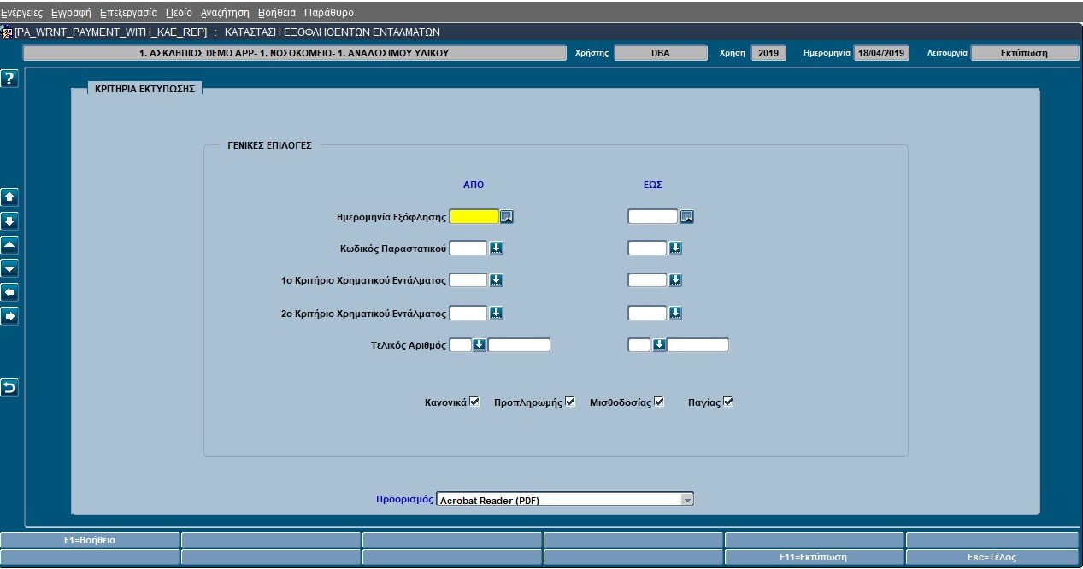Toggle the Παγίας checkbox
The height and width of the screenshot is (569, 1083).
[x=728, y=402]
